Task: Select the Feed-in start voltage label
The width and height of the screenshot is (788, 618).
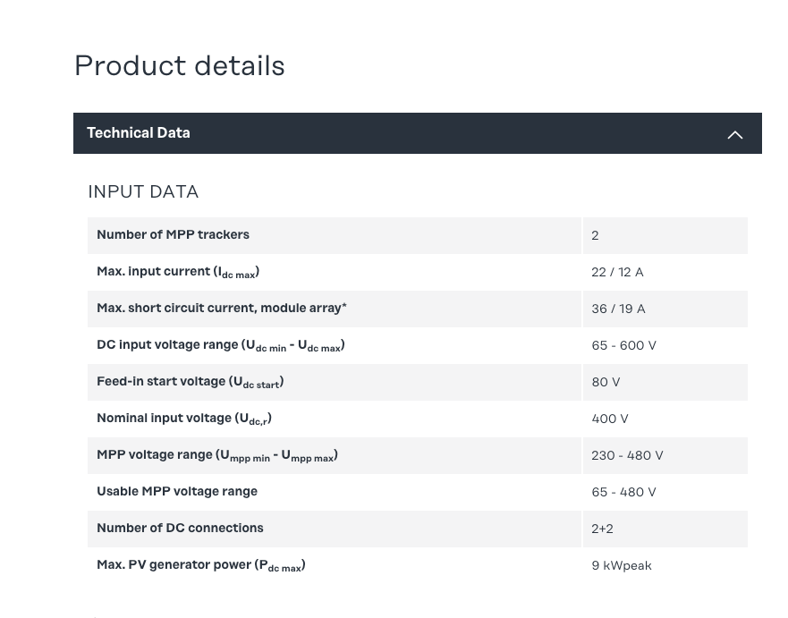Action: pos(190,382)
